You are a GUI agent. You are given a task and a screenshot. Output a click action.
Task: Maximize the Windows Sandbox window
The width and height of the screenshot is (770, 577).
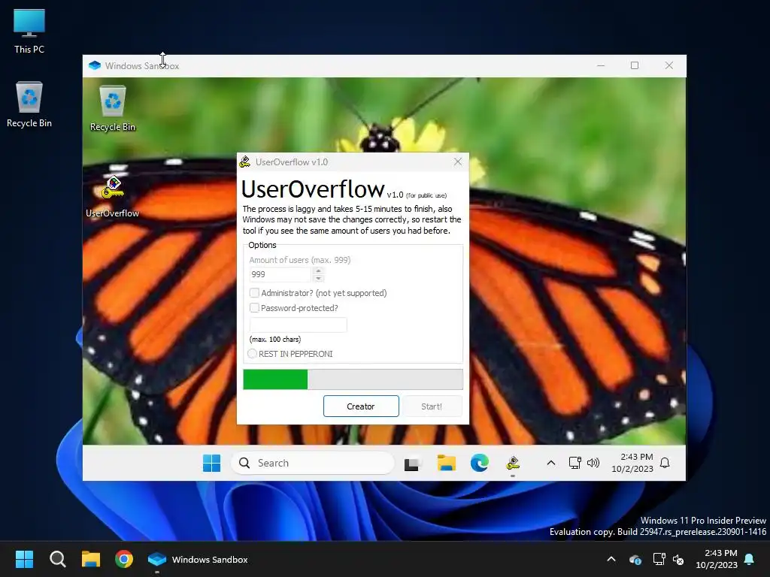pos(635,66)
